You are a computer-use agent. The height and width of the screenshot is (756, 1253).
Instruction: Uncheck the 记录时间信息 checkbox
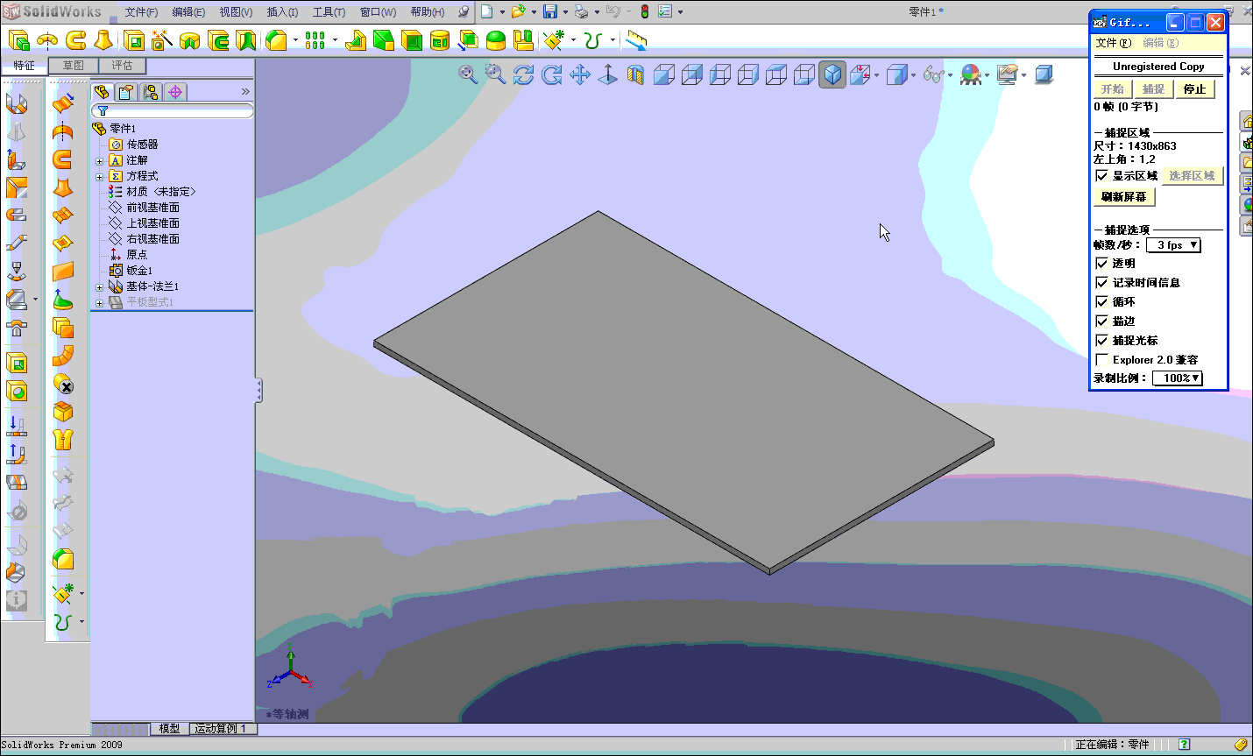coord(1102,282)
